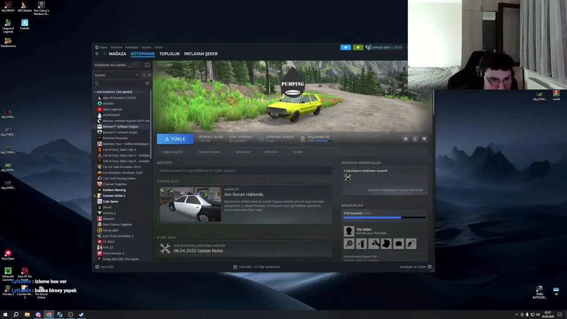Open Kütüphane Ana Sayfası
Image resolution: width=567 pixels, height=319 pixels.
[110, 65]
